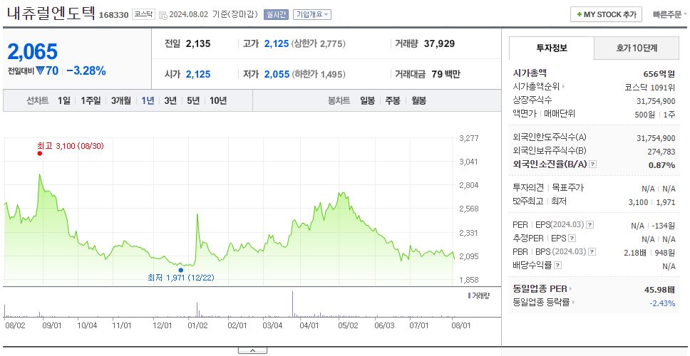The image size is (690, 356).
Task: Select the 3년 line chart period
Action: (x=170, y=100)
